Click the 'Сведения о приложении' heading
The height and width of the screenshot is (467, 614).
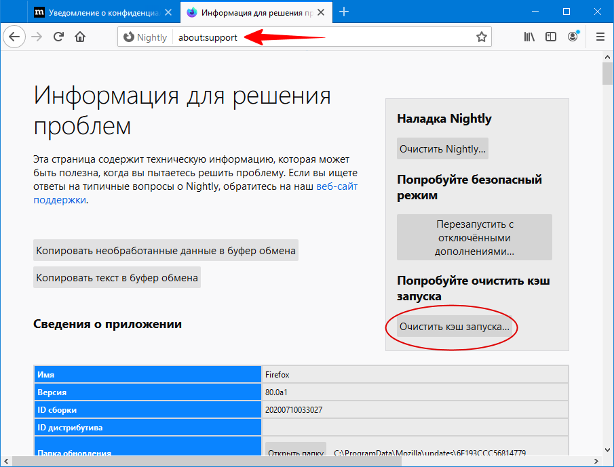[107, 324]
